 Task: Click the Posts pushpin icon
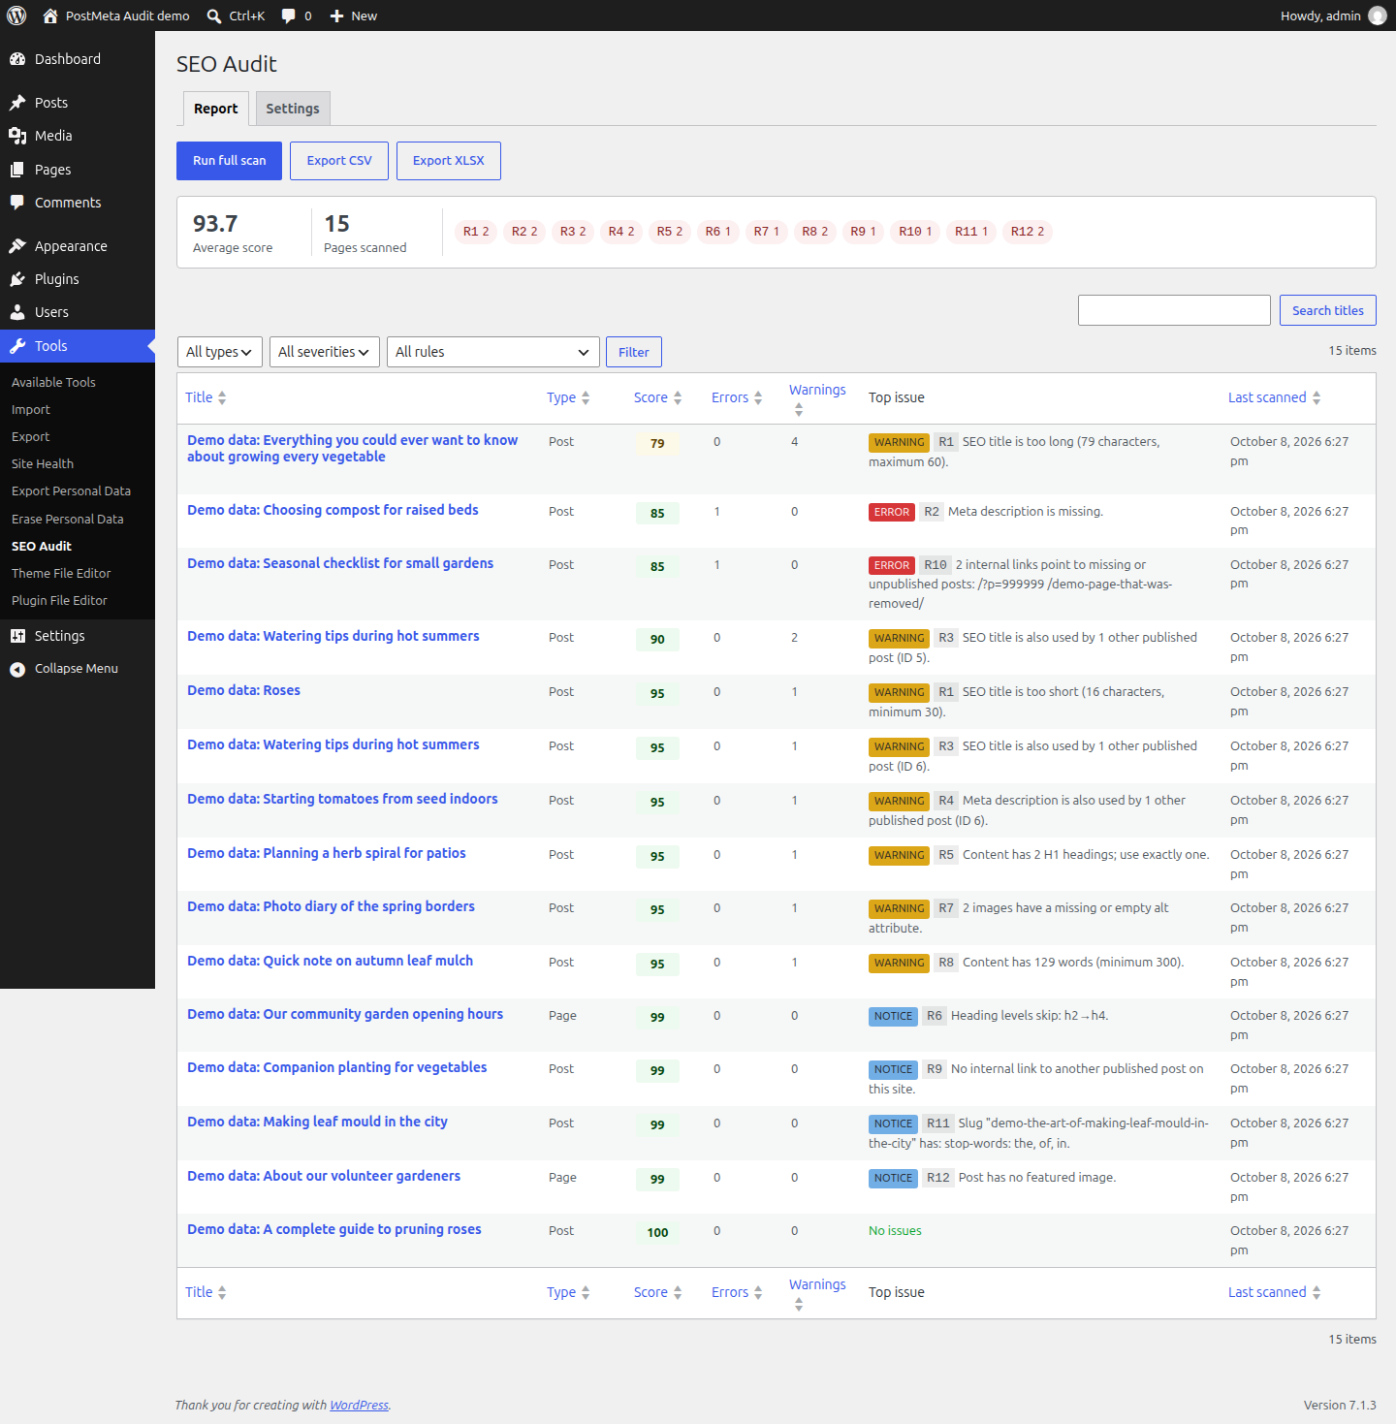(17, 103)
